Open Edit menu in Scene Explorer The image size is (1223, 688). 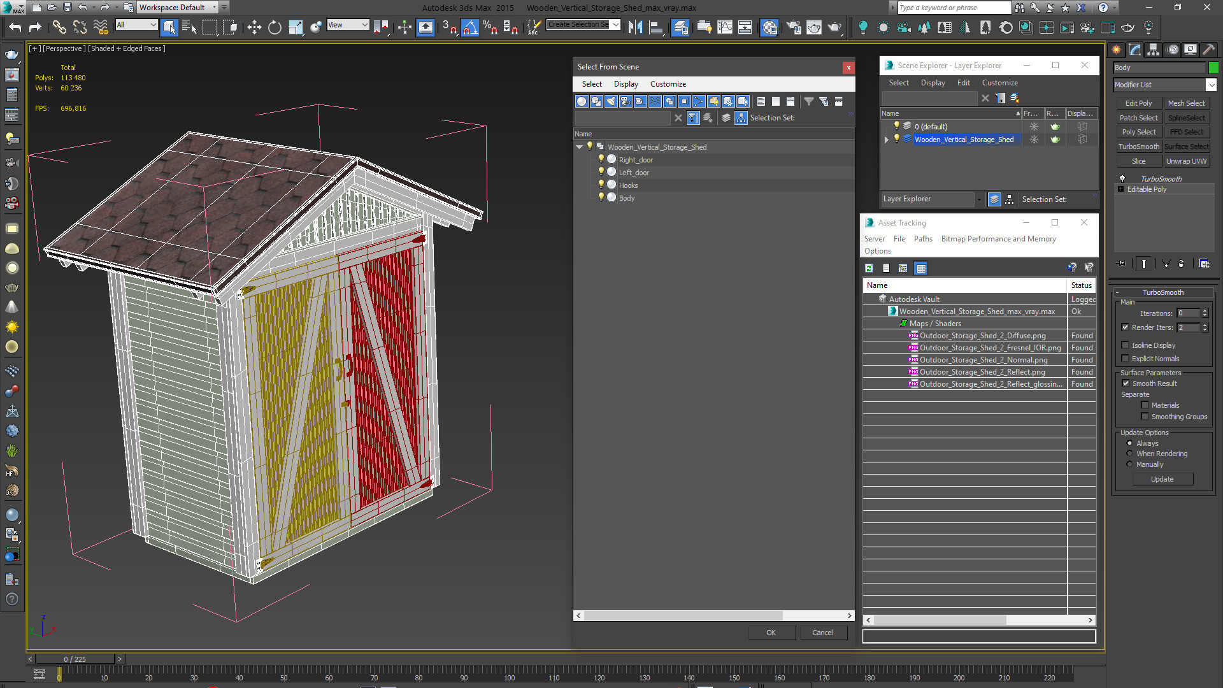click(963, 83)
